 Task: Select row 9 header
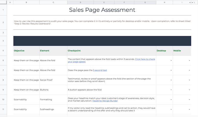click(x=3, y=90)
